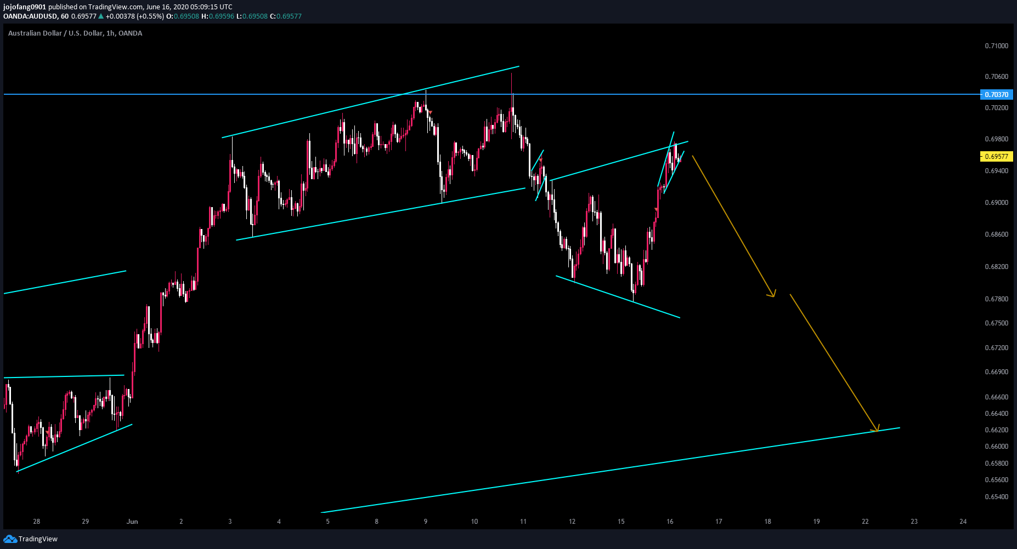Viewport: 1017px width, 549px height.
Task: Click the 0.70200 price axis label
Action: tap(997, 108)
